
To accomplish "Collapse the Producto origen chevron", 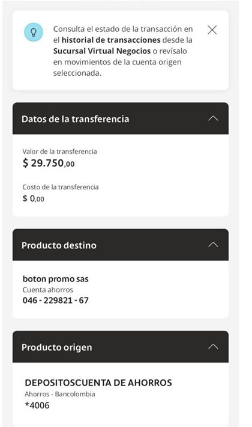I will 213,346.
